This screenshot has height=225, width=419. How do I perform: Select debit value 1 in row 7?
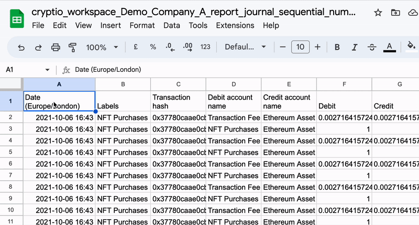pos(344,176)
